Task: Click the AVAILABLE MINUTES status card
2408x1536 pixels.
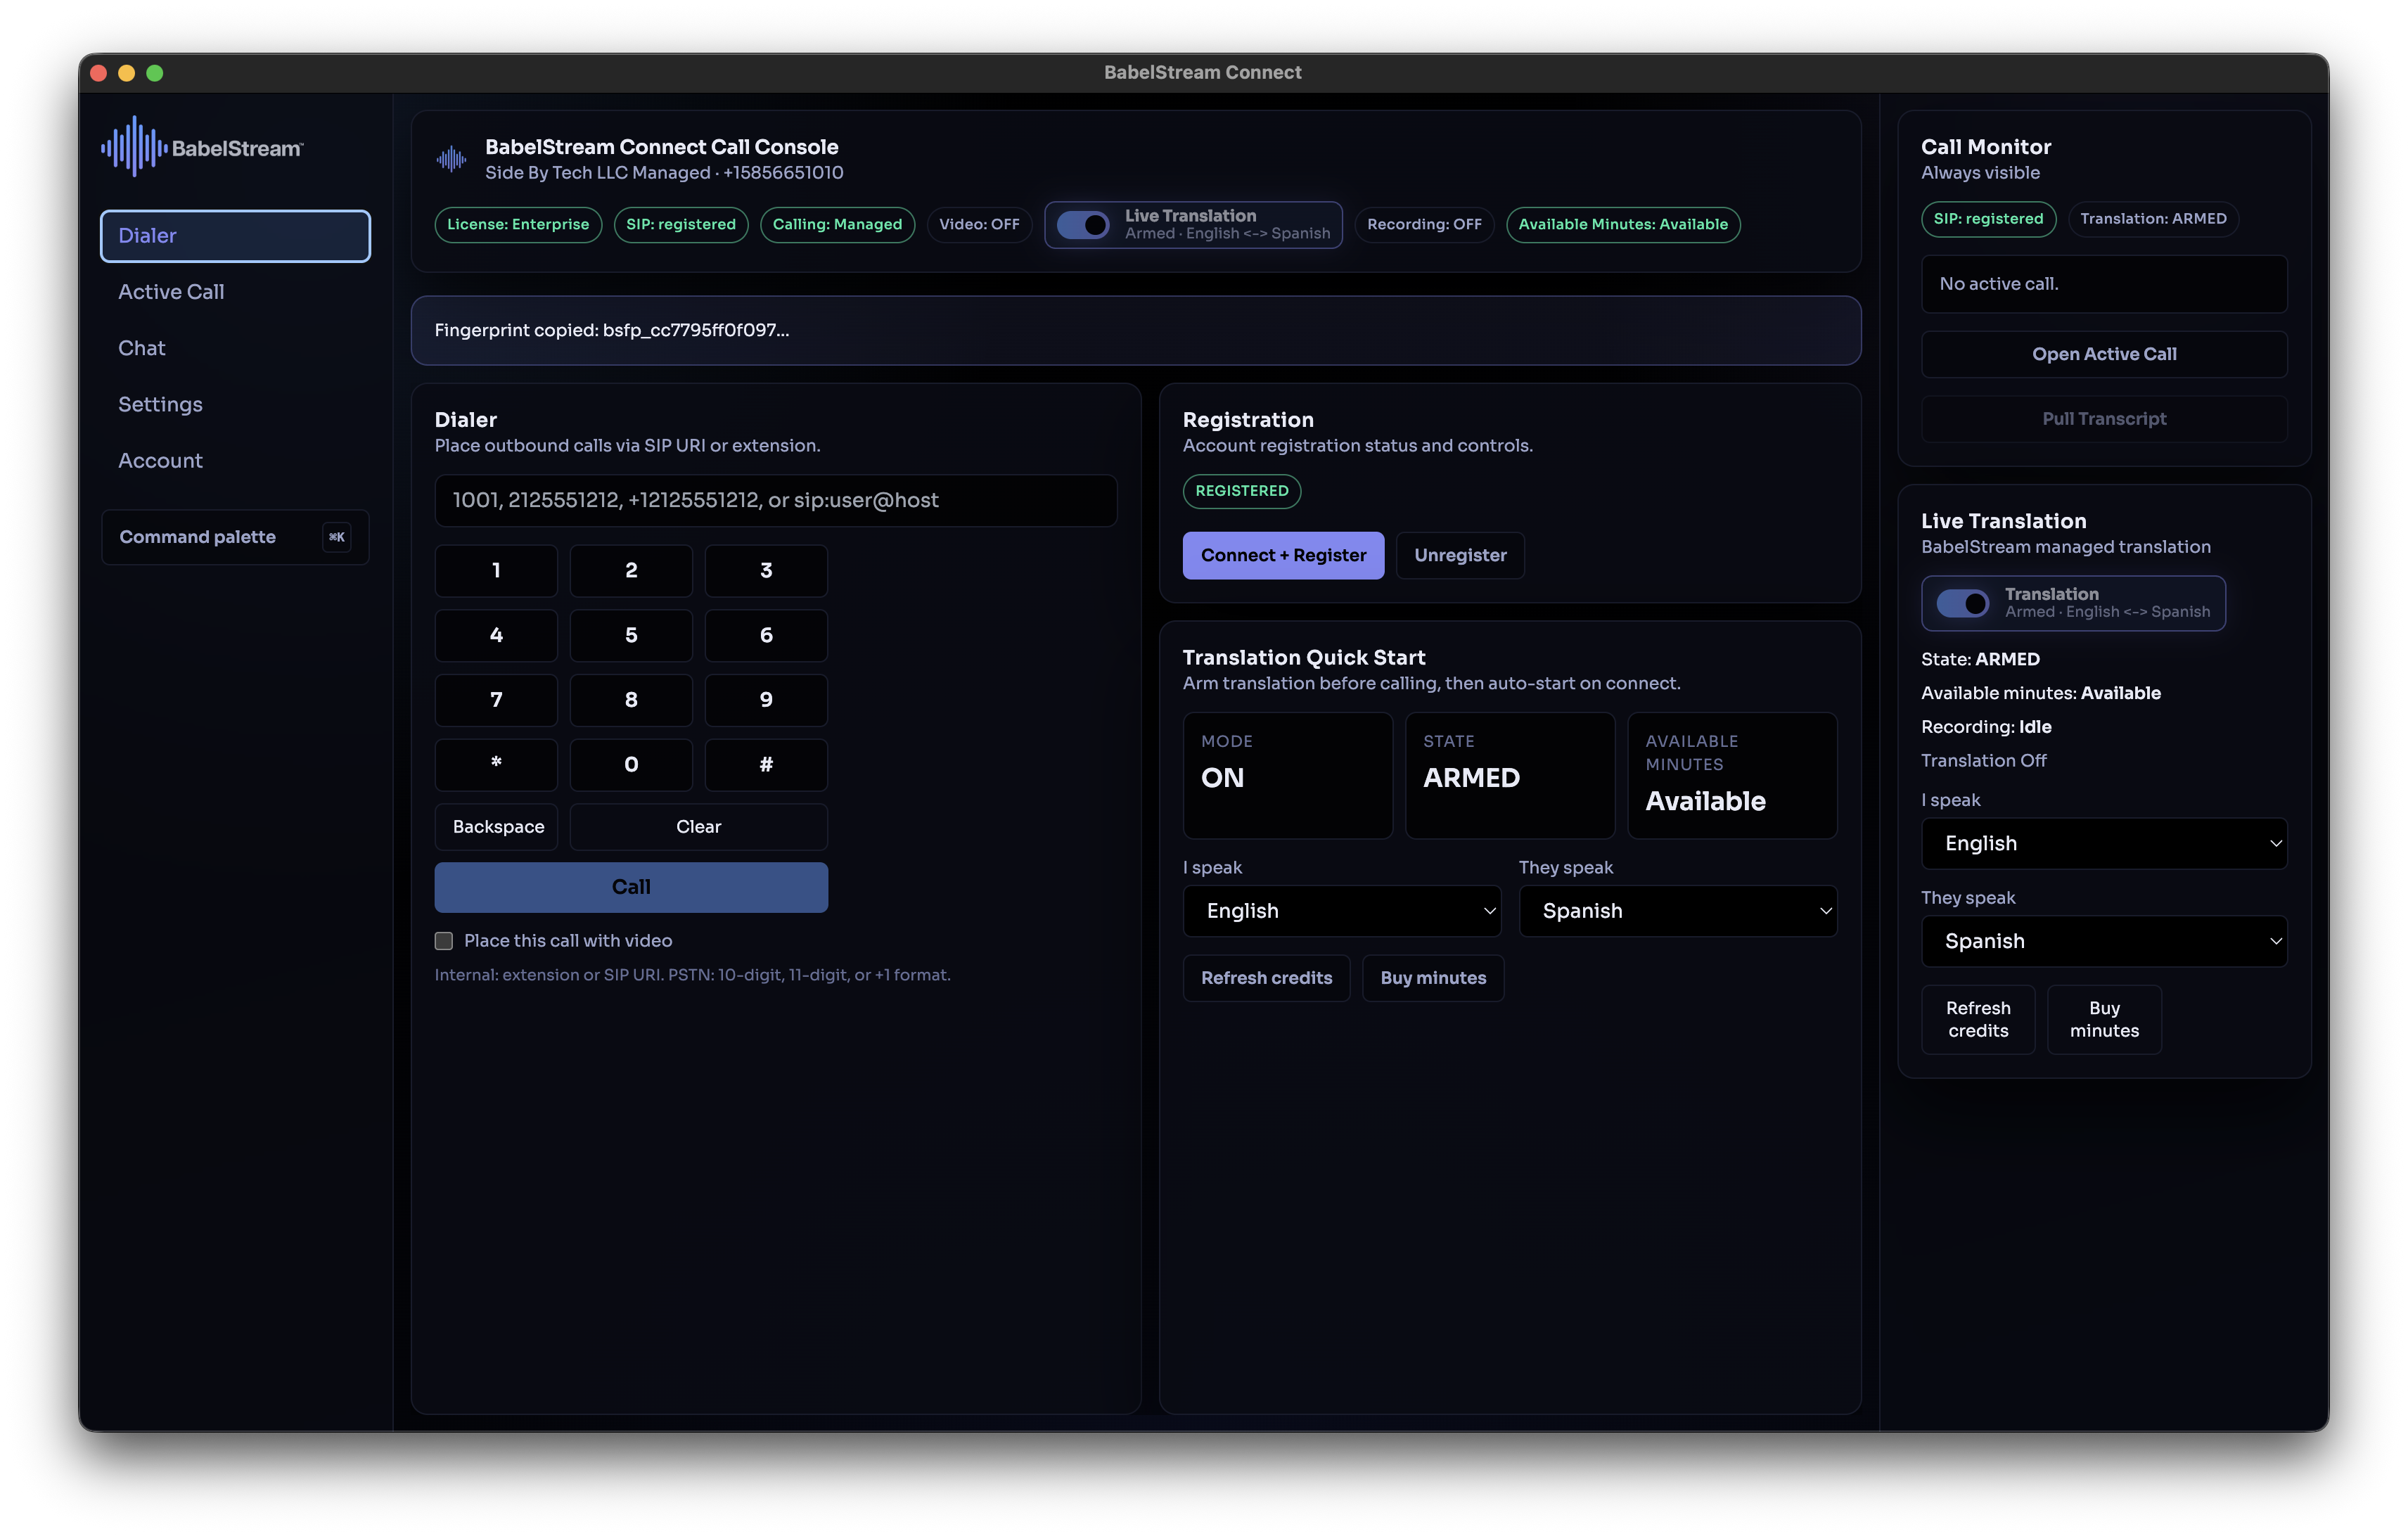Action: pyautogui.click(x=1732, y=776)
